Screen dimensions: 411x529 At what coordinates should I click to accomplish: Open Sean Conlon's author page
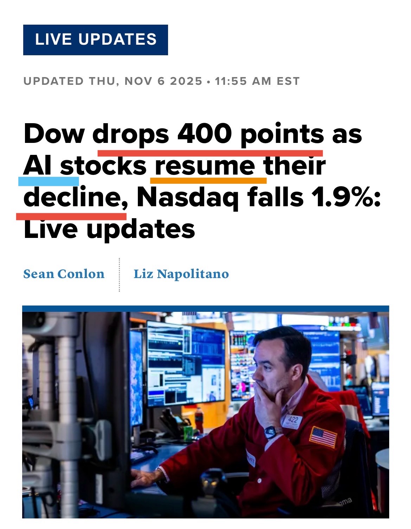point(64,274)
